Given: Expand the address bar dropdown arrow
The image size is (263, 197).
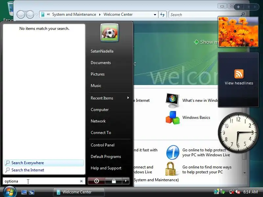Looking at the screenshot, I should [x=155, y=14].
